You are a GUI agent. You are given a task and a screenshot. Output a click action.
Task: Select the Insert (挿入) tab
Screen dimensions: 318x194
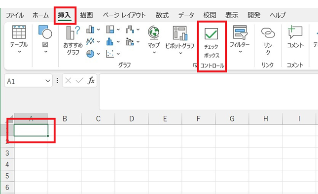[x=65, y=15]
